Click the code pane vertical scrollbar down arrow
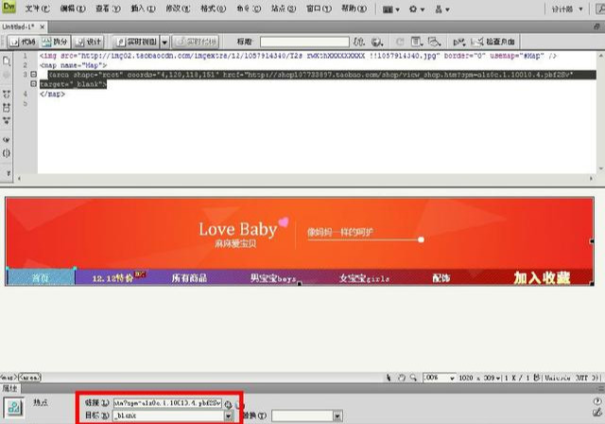This screenshot has height=424, width=605. click(600, 168)
